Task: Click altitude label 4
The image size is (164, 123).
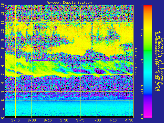Action: pyautogui.click(x=3, y=83)
